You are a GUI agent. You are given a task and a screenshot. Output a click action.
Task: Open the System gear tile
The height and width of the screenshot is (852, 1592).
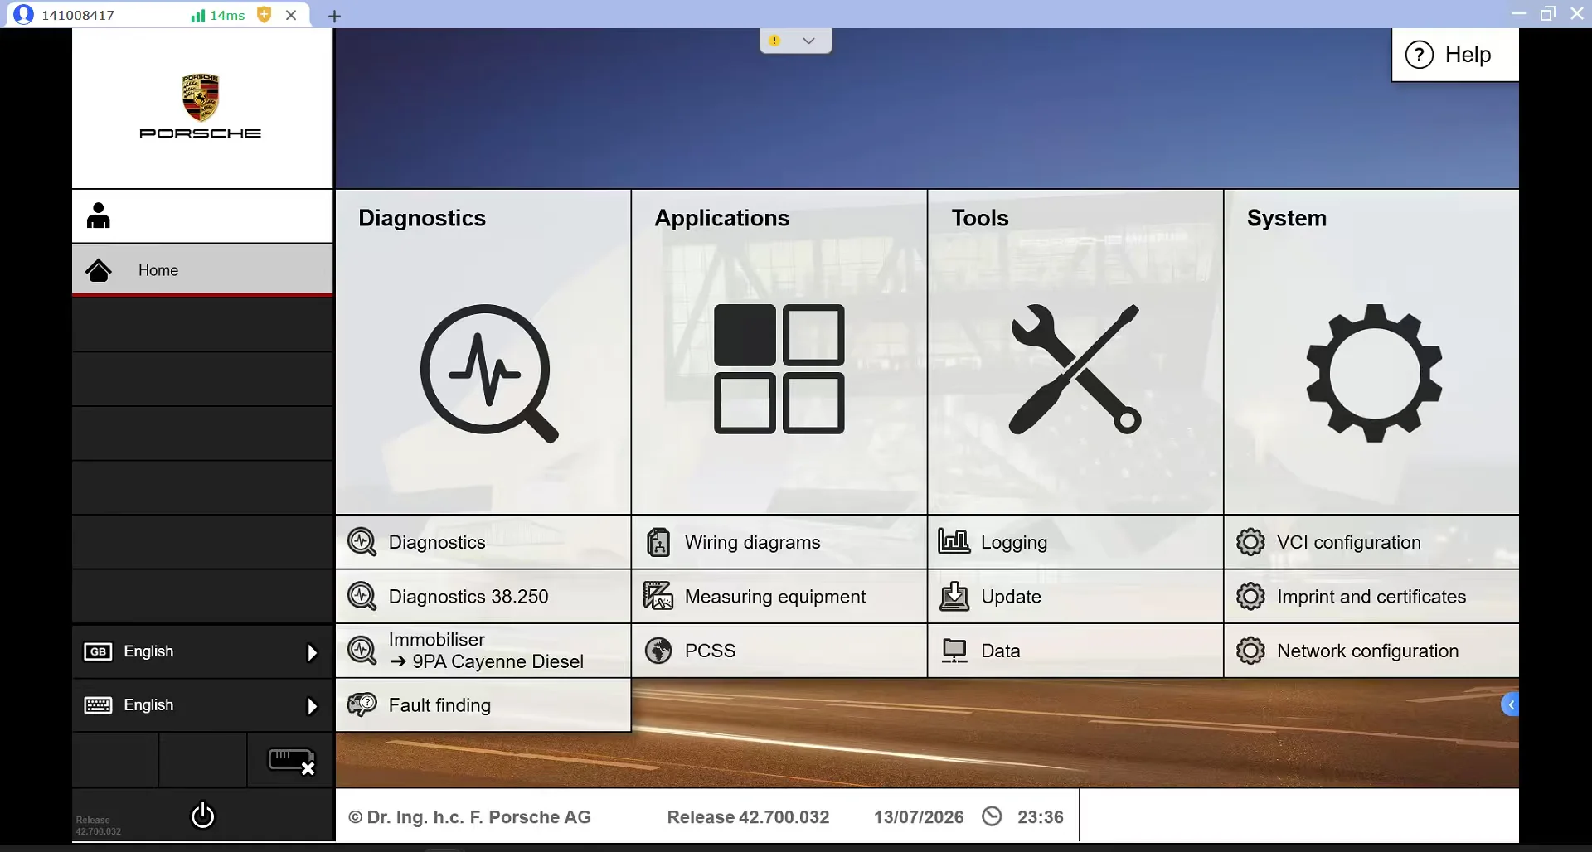point(1371,352)
